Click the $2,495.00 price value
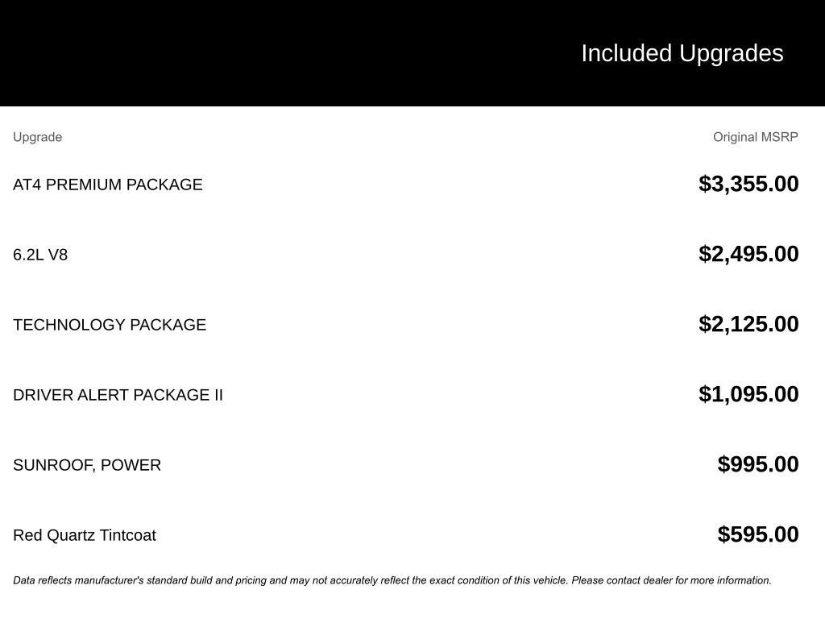This screenshot has width=825, height=619. pos(748,254)
